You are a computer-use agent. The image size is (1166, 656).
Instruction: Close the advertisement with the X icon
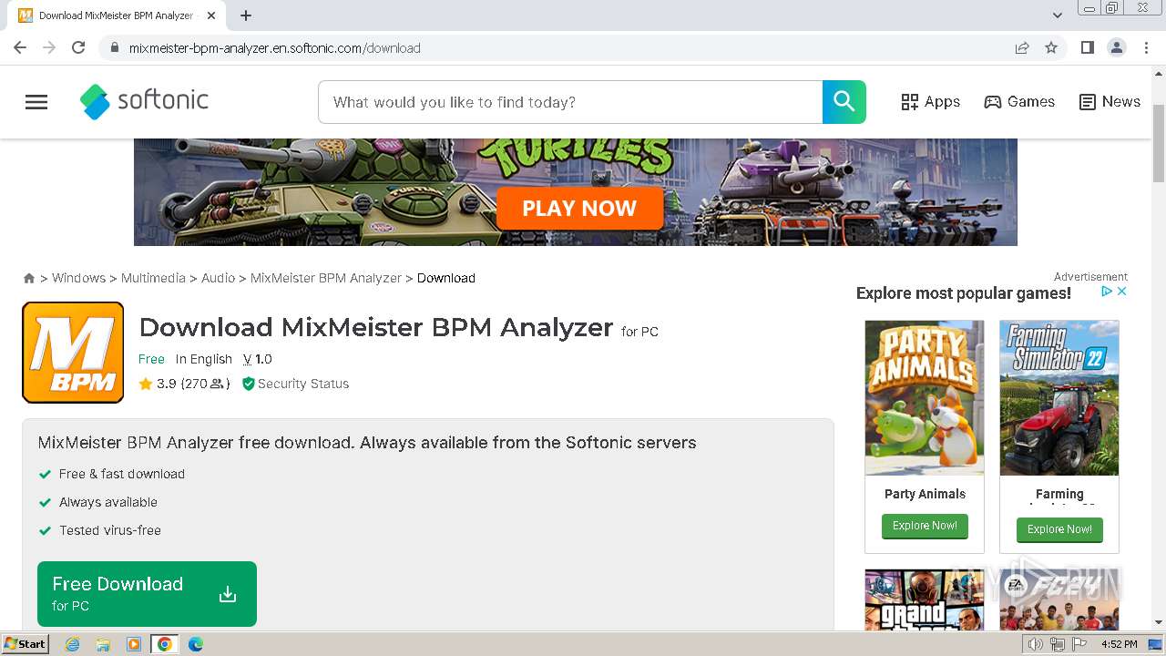point(1122,292)
